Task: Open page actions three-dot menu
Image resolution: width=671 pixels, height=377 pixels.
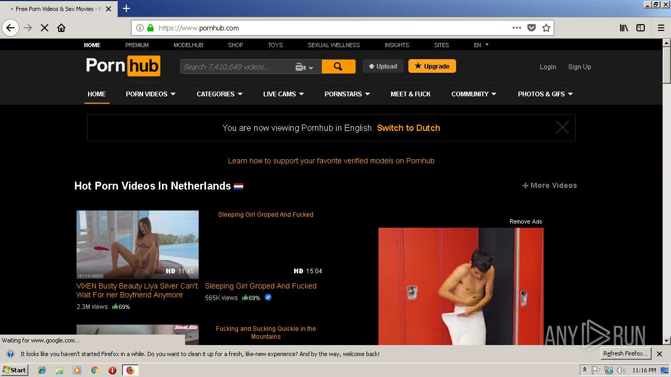Action: click(x=517, y=28)
